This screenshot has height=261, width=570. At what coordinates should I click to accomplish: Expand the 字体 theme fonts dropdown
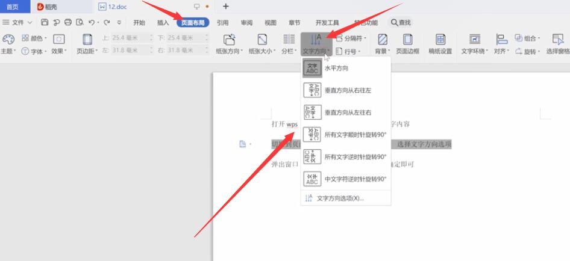pyautogui.click(x=34, y=51)
